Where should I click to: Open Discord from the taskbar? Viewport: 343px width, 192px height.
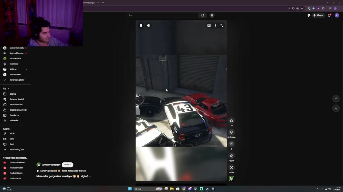[x=190, y=189]
